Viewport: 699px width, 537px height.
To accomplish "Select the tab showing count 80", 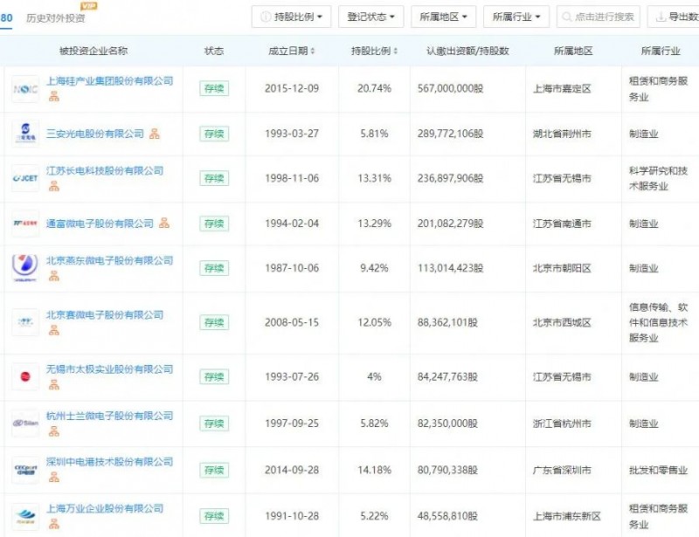I will coord(6,17).
